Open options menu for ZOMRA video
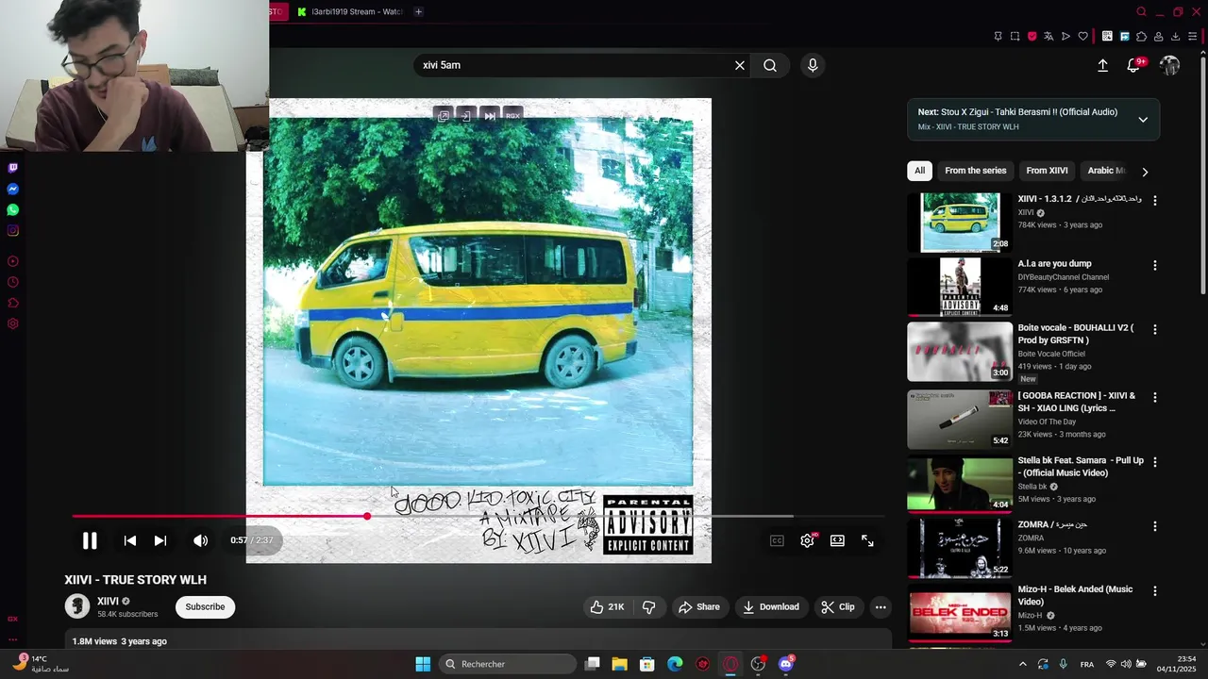 (x=1154, y=526)
